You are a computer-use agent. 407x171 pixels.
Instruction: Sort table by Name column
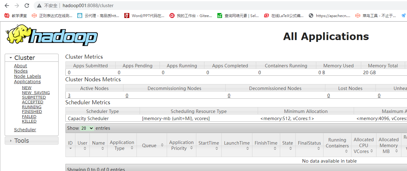(x=98, y=145)
